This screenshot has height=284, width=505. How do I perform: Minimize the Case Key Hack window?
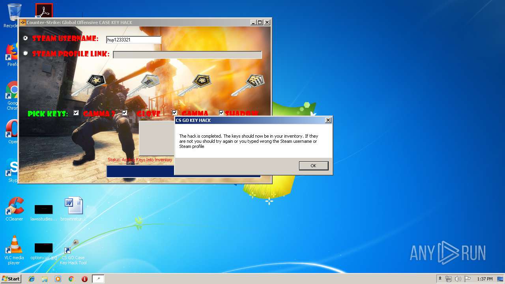pos(253,22)
